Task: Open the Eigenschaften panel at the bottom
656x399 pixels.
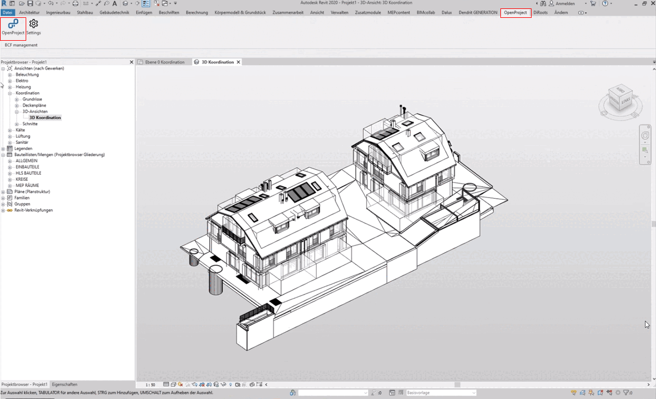Action: (x=64, y=384)
